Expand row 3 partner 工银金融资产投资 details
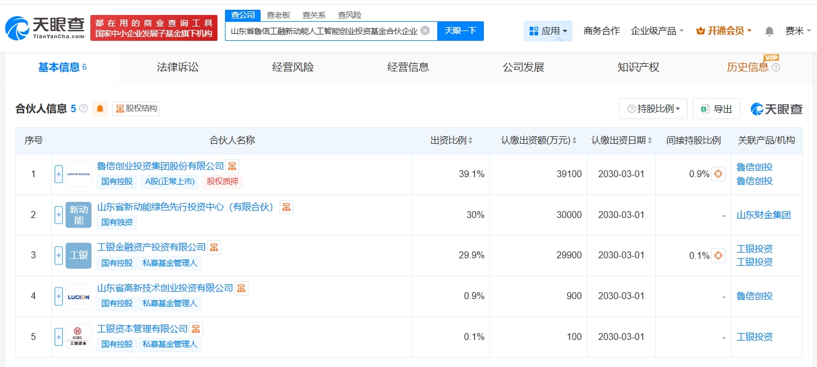817x367 pixels. [58, 255]
